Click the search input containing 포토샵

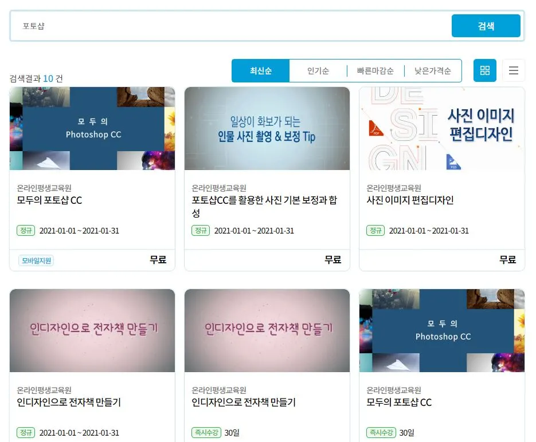click(229, 26)
